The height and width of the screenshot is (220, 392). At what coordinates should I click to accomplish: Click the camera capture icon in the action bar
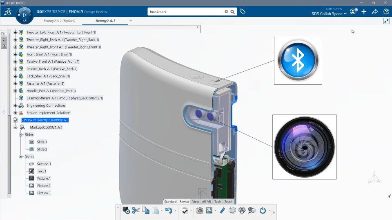point(199,211)
